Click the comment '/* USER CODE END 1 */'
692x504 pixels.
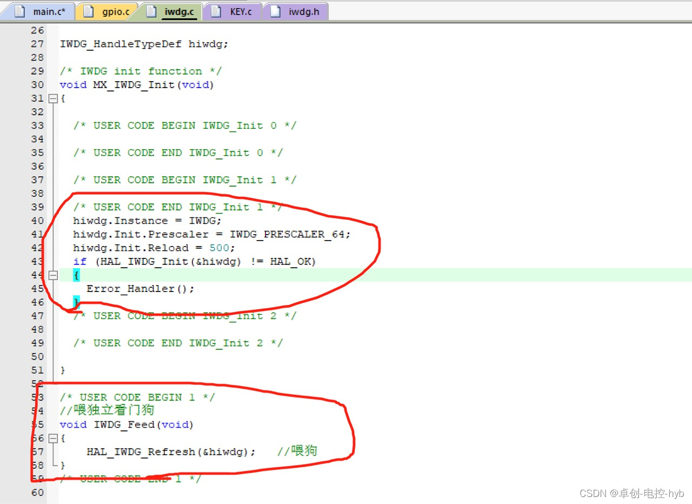click(x=130, y=479)
